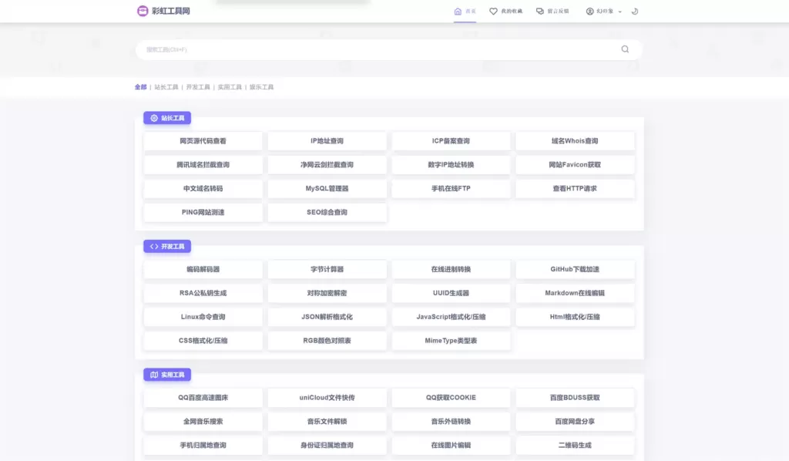Click the map icon on the 实用工具 badge

coord(154,375)
